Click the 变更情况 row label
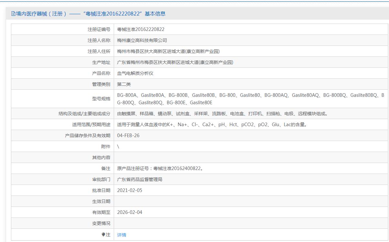 pos(101,223)
